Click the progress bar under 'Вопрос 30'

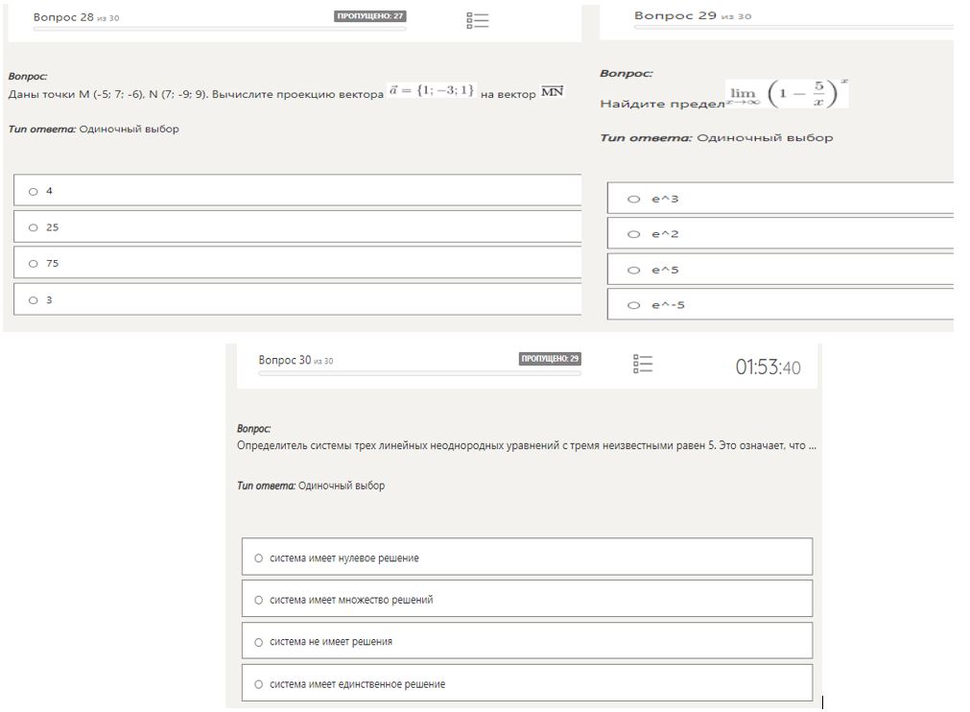[419, 373]
